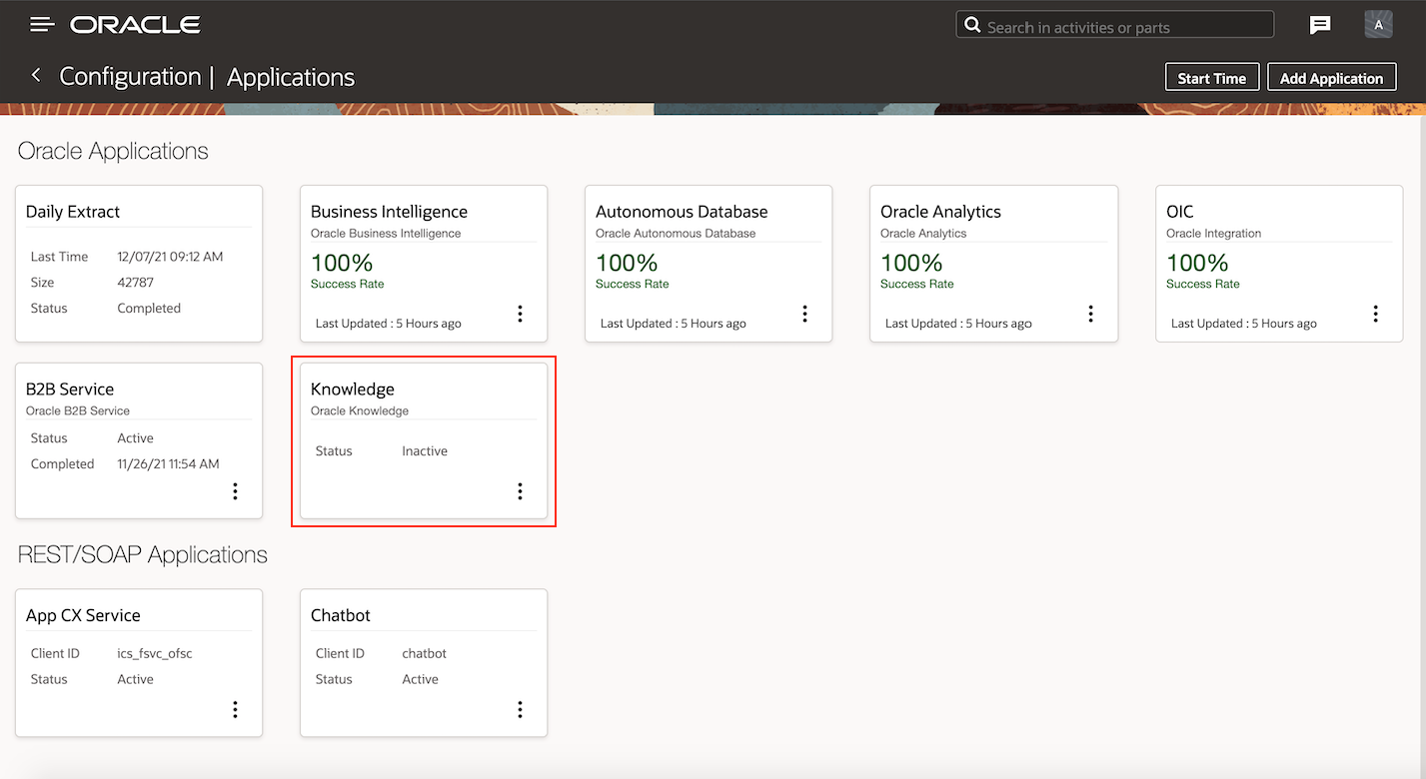Focus the search activities or parts field
Screen dimensions: 1426x779
(x=1124, y=27)
